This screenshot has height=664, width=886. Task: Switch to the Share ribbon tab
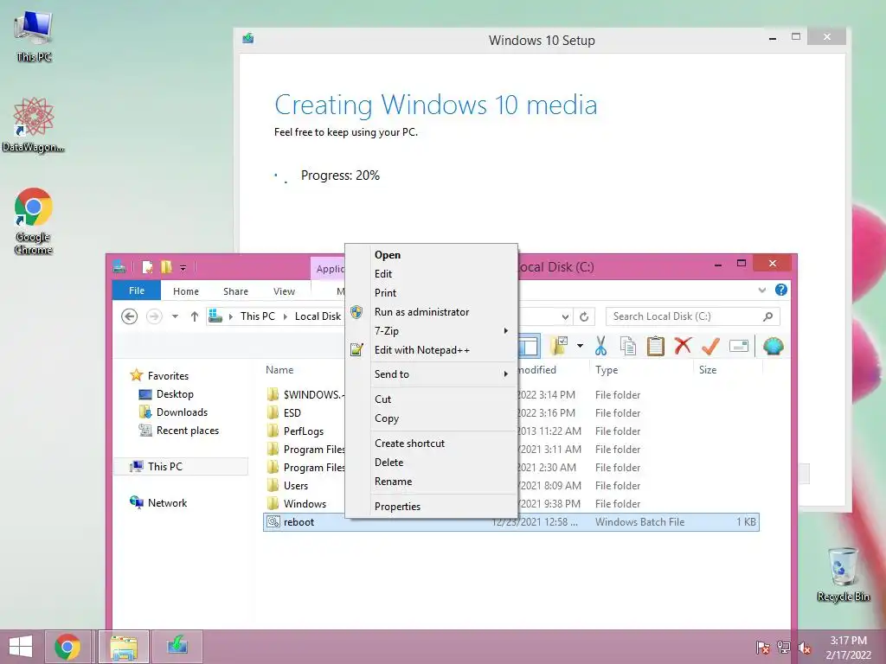click(235, 290)
